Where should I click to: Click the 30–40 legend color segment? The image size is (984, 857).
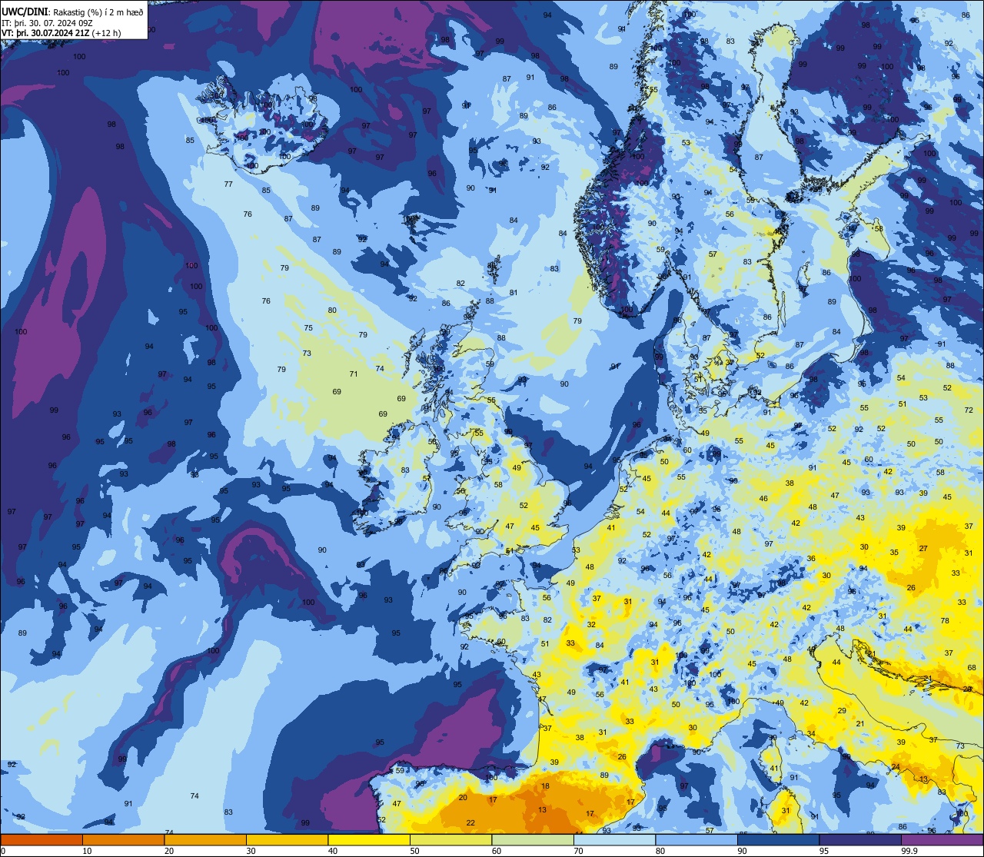pos(287,839)
